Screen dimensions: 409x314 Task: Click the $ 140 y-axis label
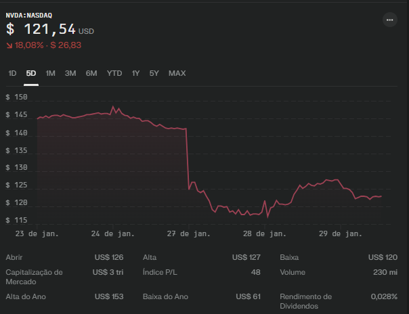[16, 133]
